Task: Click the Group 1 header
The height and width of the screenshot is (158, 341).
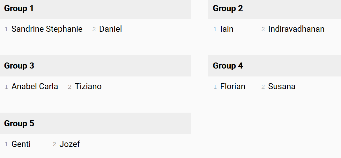Action: tap(19, 9)
